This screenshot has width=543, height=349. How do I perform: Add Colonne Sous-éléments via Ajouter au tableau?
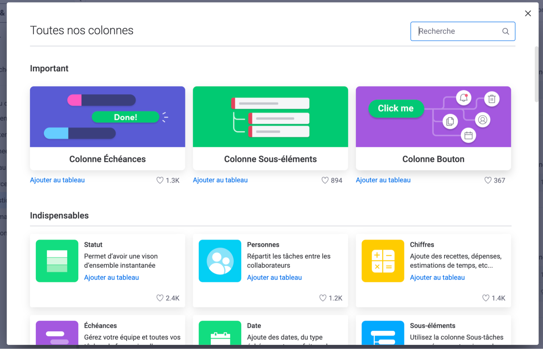tap(220, 180)
